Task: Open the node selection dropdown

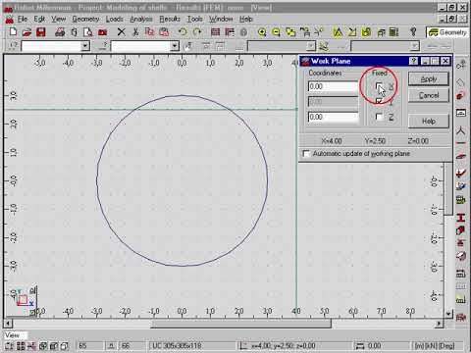Action: 85,46
